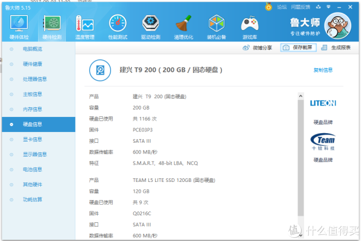Click the LITEON brand logo
The width and height of the screenshot is (362, 241).
(323, 103)
